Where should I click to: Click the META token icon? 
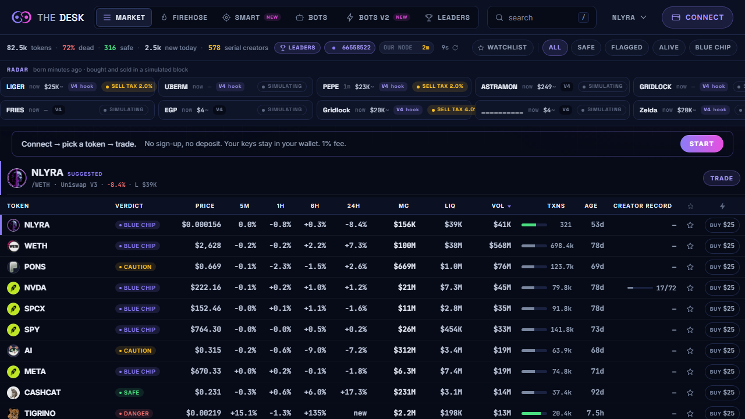coord(13,371)
